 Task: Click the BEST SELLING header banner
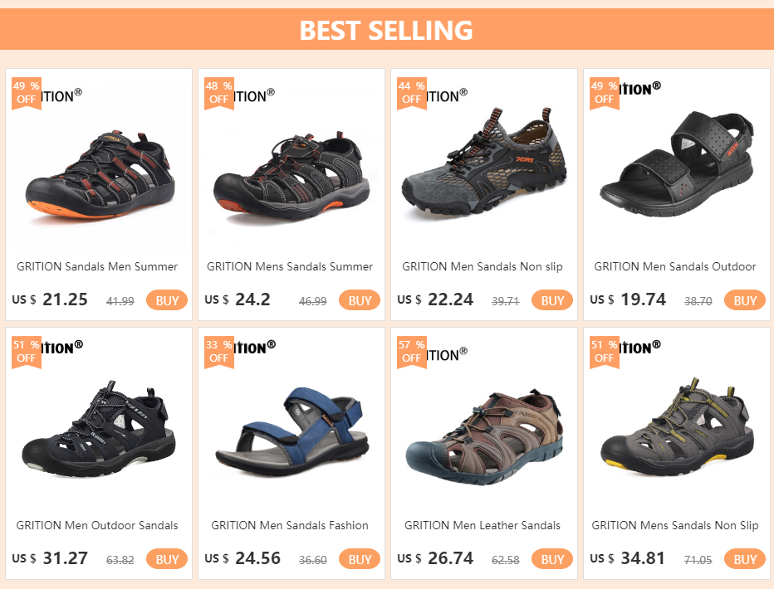(386, 30)
